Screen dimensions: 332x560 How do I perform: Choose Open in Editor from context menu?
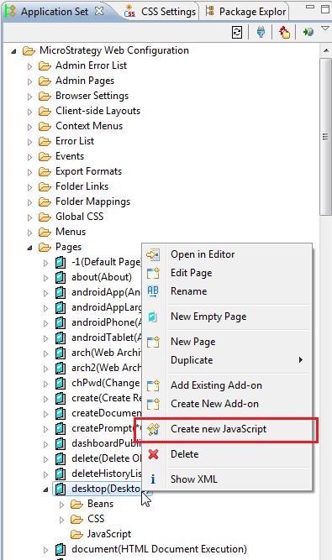coord(227,254)
